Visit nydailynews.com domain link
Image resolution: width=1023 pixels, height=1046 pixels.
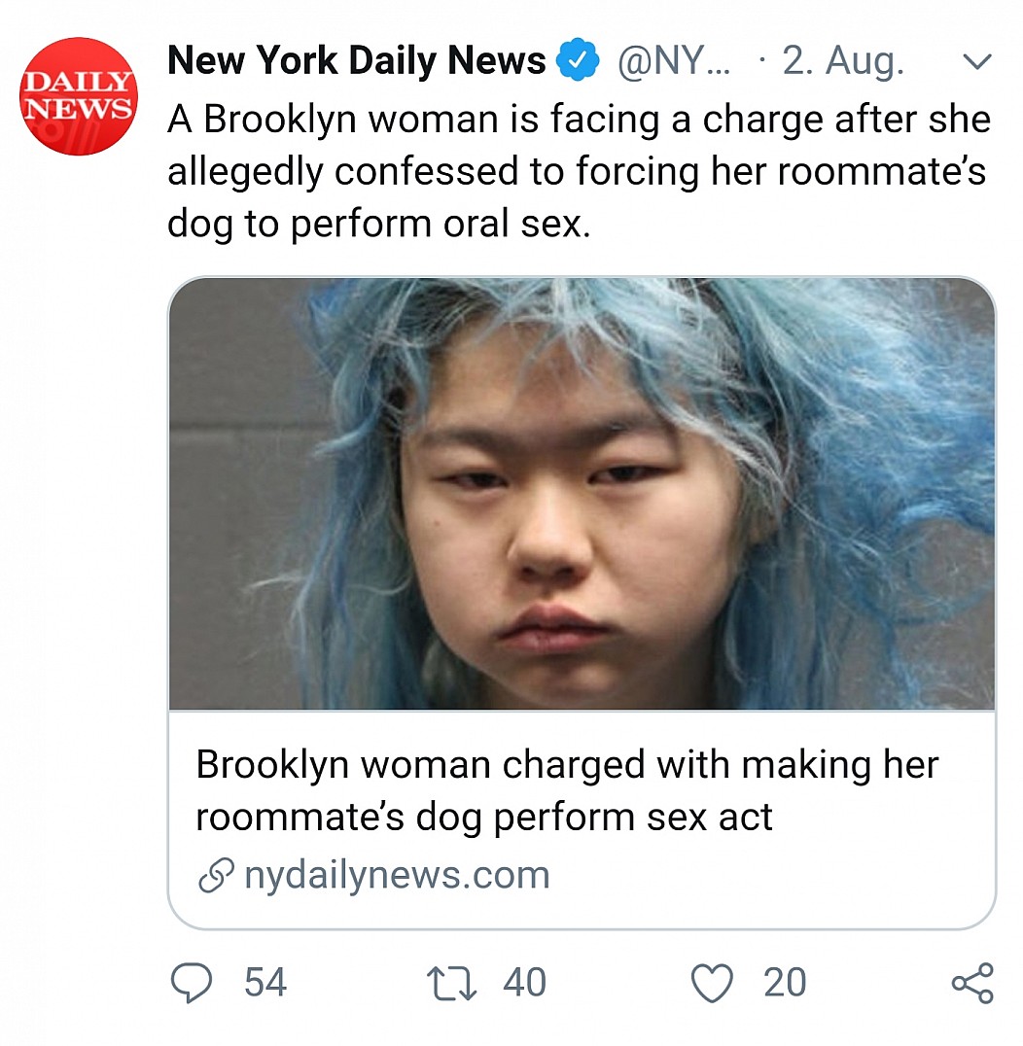click(x=397, y=875)
